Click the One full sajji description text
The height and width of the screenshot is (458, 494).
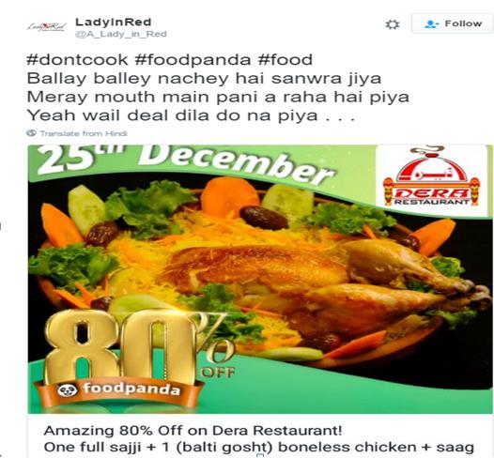point(259,448)
